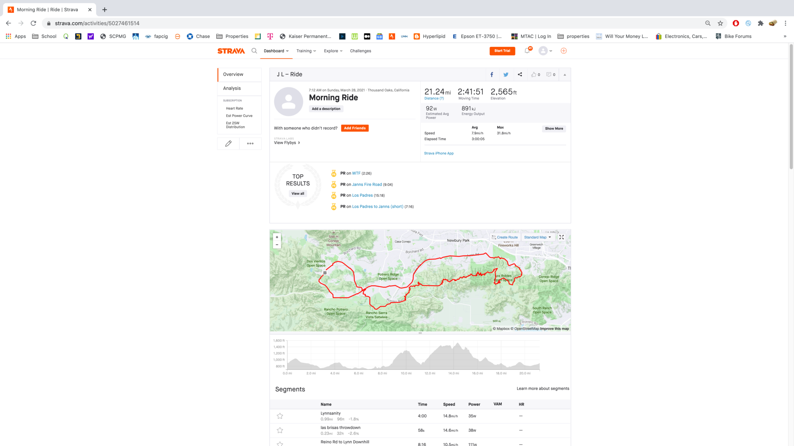Click the Distance (?) link
Image resolution: width=794 pixels, height=446 pixels.
coord(434,98)
